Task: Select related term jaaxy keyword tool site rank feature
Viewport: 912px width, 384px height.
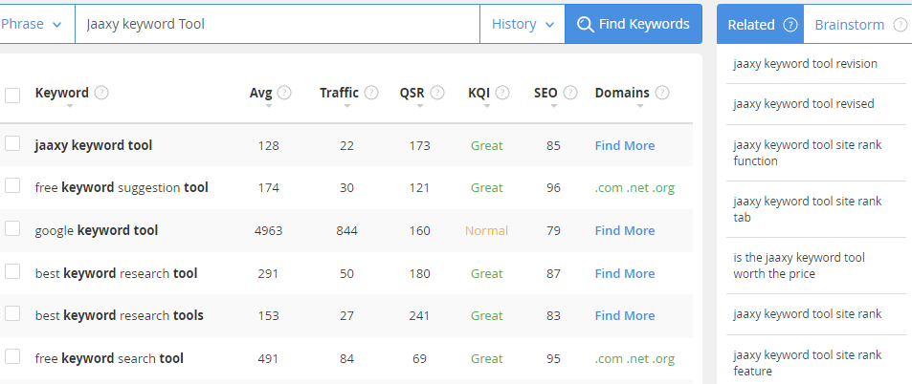Action: click(808, 363)
